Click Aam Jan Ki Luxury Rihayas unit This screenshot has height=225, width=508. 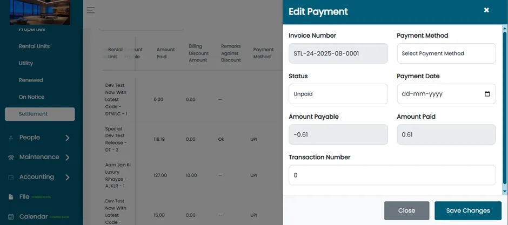pos(118,175)
